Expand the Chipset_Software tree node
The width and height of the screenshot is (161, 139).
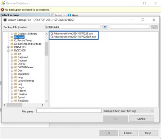(12, 34)
